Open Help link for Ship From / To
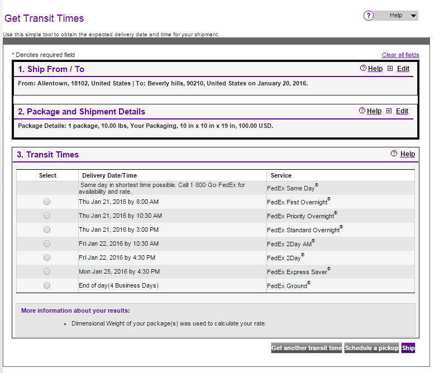The image size is (444, 373). point(375,69)
